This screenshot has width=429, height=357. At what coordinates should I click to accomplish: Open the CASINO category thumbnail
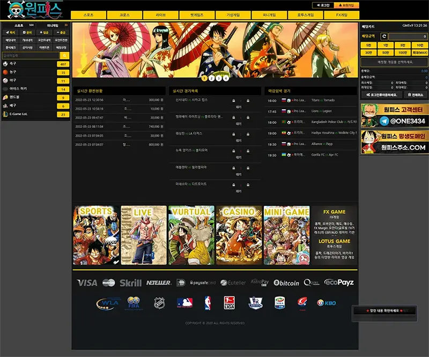pyautogui.click(x=239, y=235)
